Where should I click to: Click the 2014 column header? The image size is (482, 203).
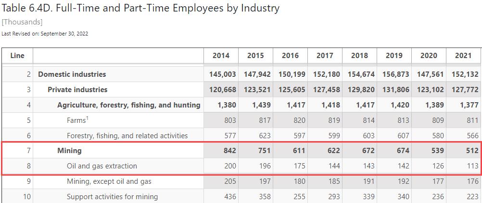click(x=221, y=56)
